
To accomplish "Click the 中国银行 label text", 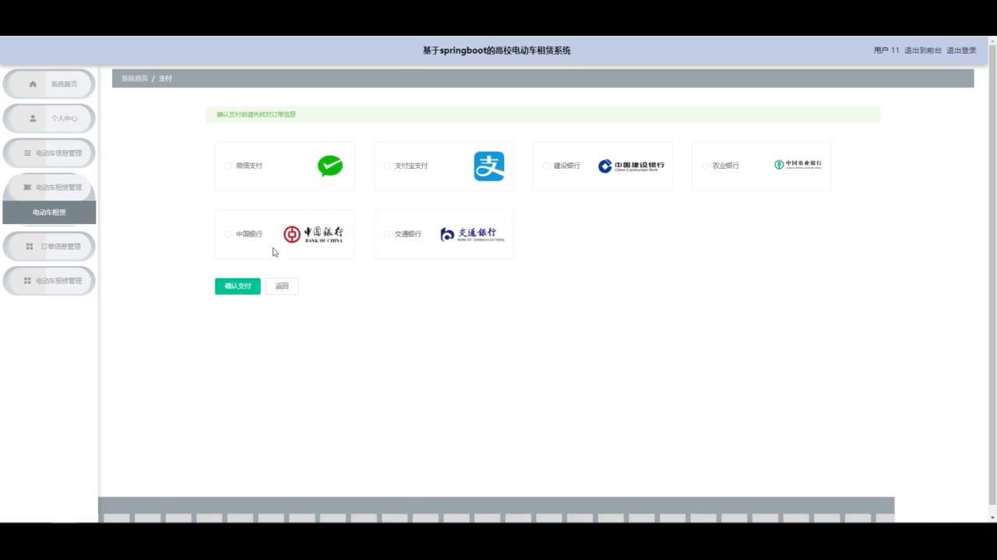I will pyautogui.click(x=249, y=234).
